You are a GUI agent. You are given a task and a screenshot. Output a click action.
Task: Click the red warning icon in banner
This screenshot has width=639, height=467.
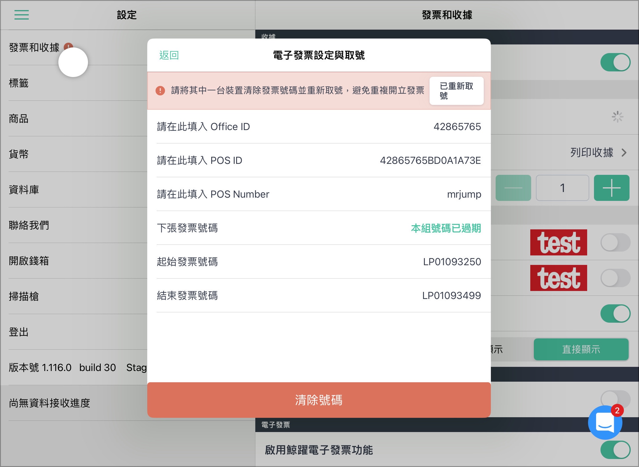(160, 90)
